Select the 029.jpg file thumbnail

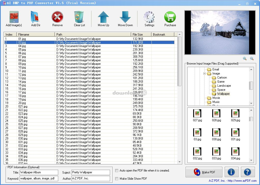(x=235, y=116)
